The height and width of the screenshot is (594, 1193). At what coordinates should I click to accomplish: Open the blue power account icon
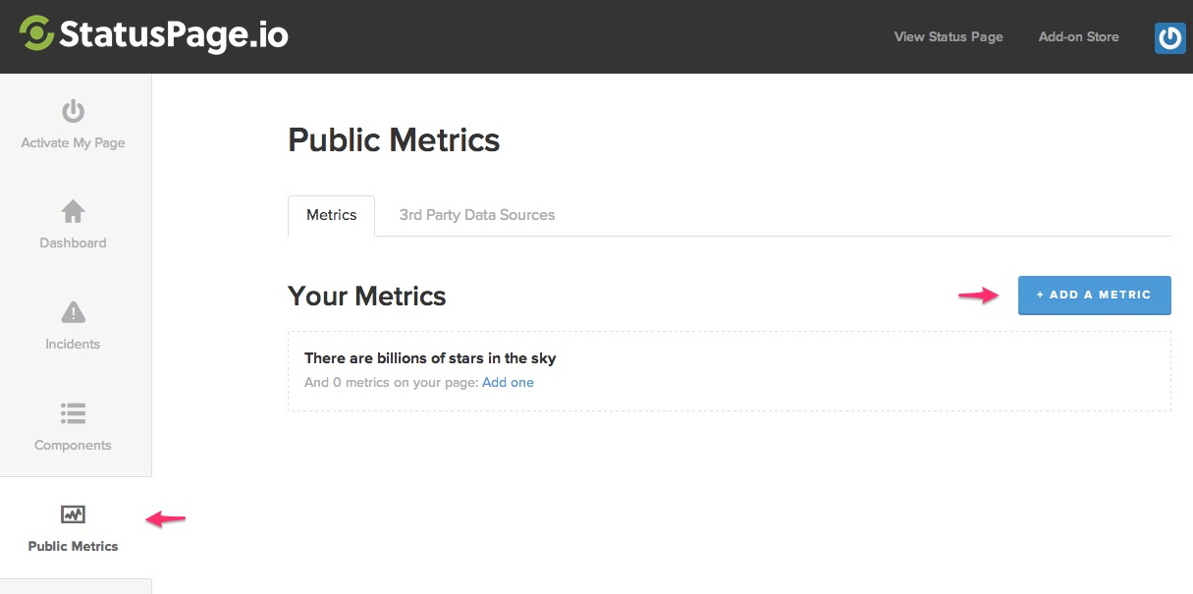click(x=1169, y=37)
